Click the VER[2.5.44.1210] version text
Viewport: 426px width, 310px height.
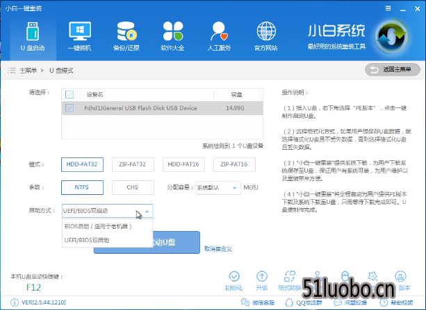tap(44, 302)
